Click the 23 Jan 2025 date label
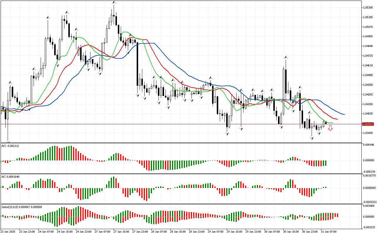 pos(8,231)
